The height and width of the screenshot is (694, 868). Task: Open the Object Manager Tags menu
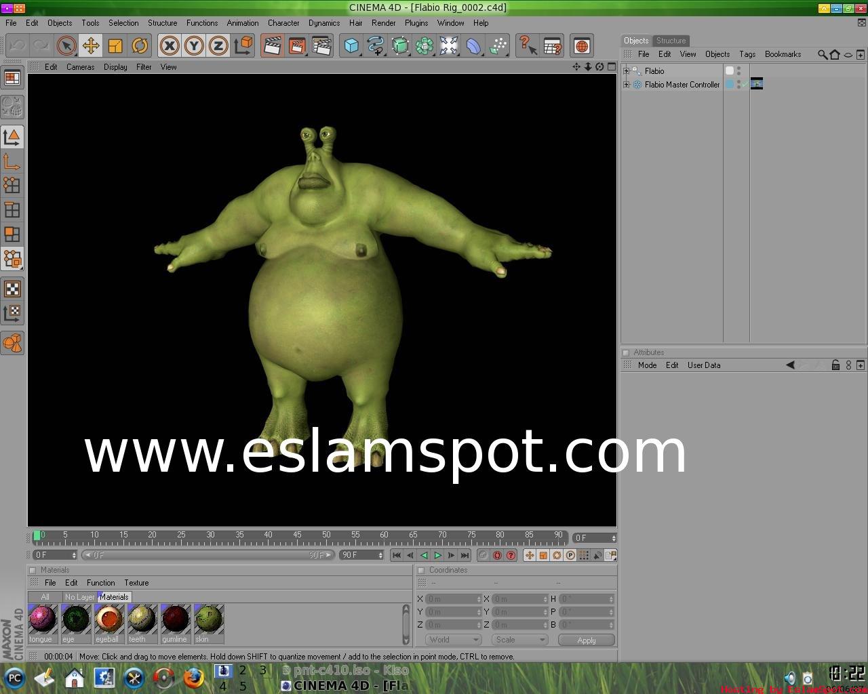[x=747, y=54]
